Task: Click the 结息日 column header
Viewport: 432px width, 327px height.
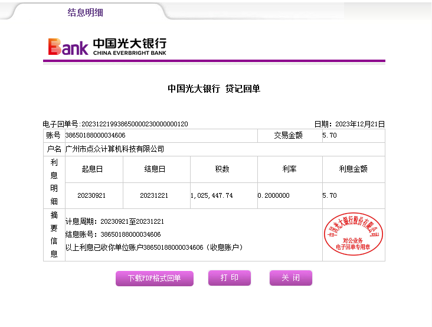Action: coord(155,169)
